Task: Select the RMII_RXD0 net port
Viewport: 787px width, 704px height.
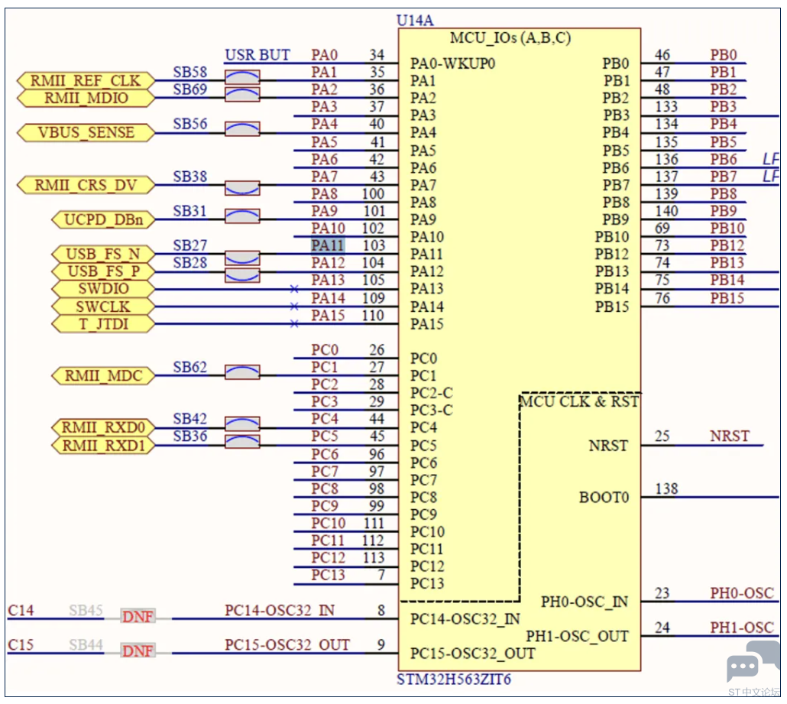Action: tap(103, 427)
